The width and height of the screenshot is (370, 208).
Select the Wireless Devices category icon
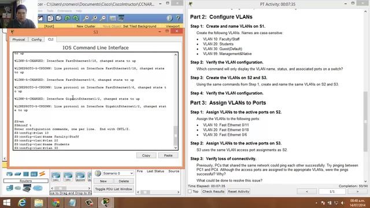click(x=34, y=174)
